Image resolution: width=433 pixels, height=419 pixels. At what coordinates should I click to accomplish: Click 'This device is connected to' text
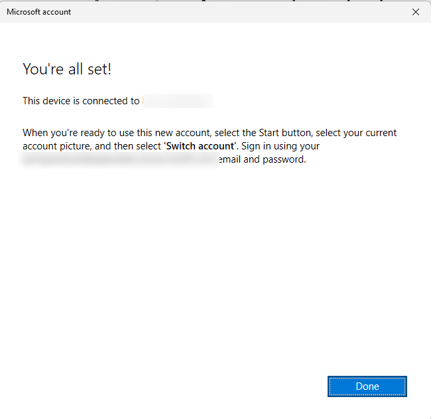(81, 101)
